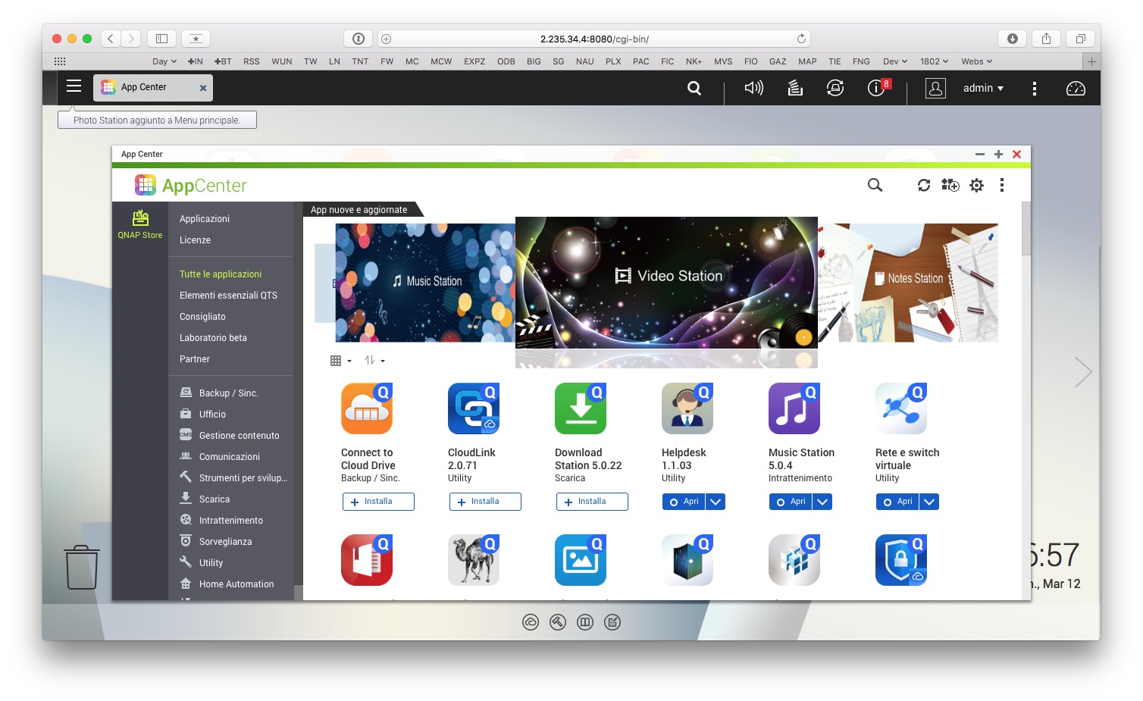Viewport: 1143px width, 701px height.
Task: Open the admin user dropdown
Action: [983, 88]
